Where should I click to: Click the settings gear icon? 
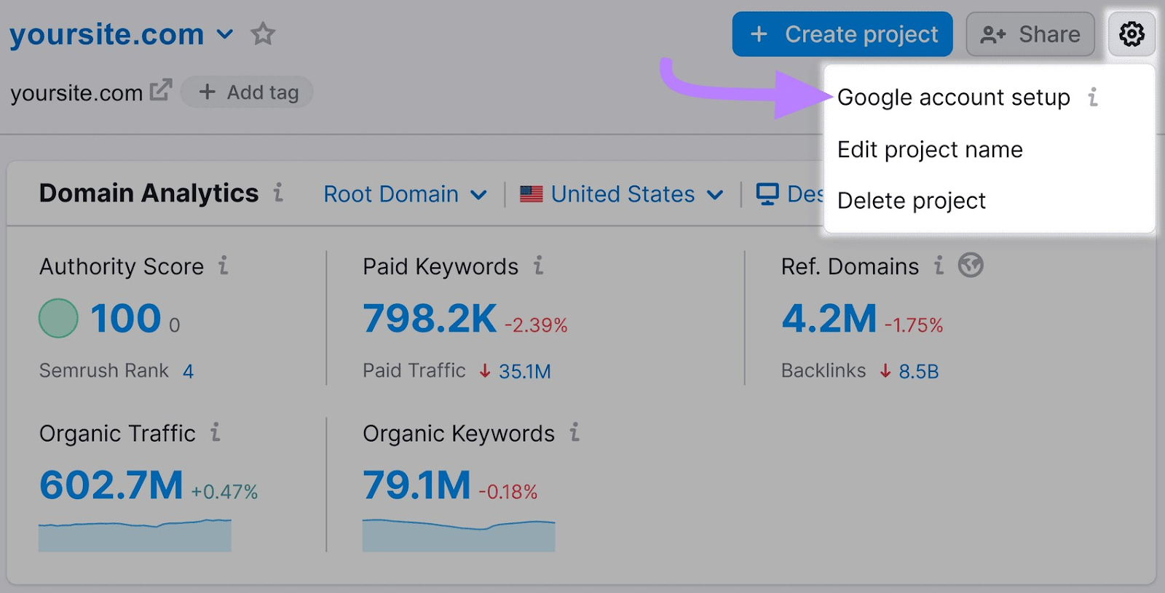coord(1132,34)
